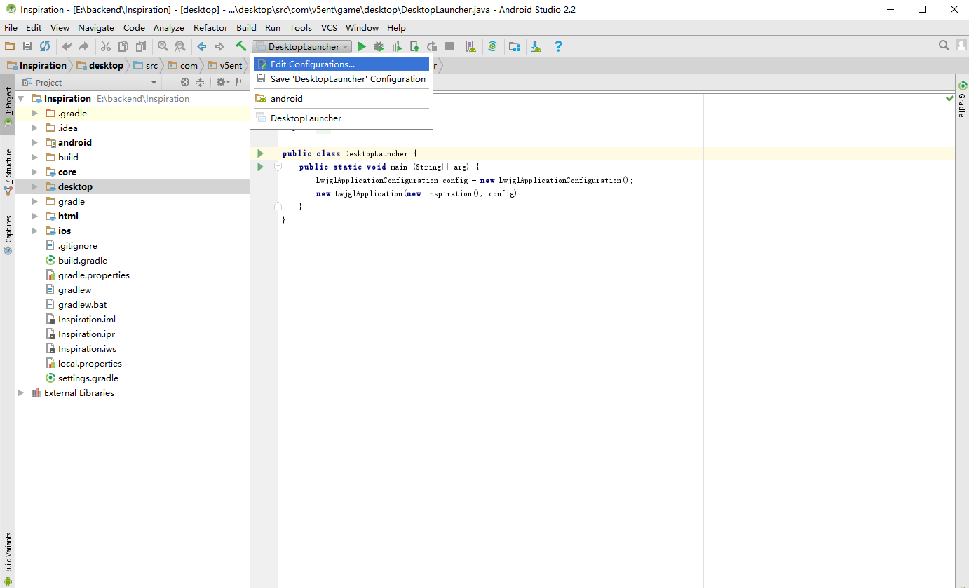Viewport: 969px width, 588px height.
Task: Choose Save 'DesktopLauncher' Configuration entry
Action: 341,79
